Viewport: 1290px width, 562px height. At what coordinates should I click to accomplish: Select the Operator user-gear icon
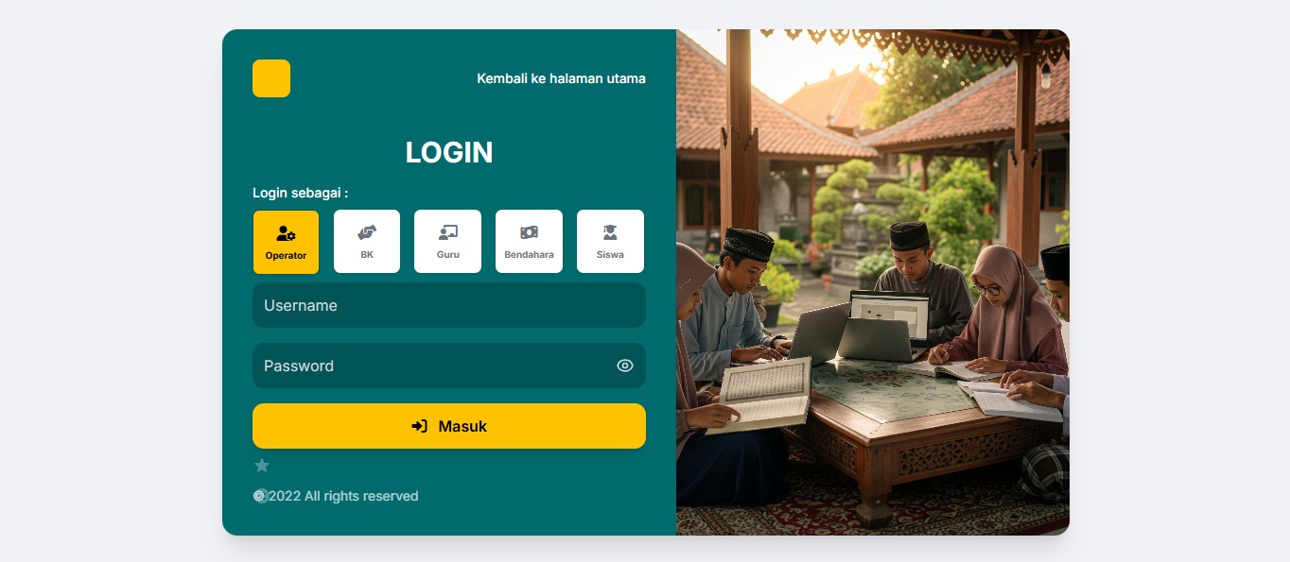click(286, 233)
